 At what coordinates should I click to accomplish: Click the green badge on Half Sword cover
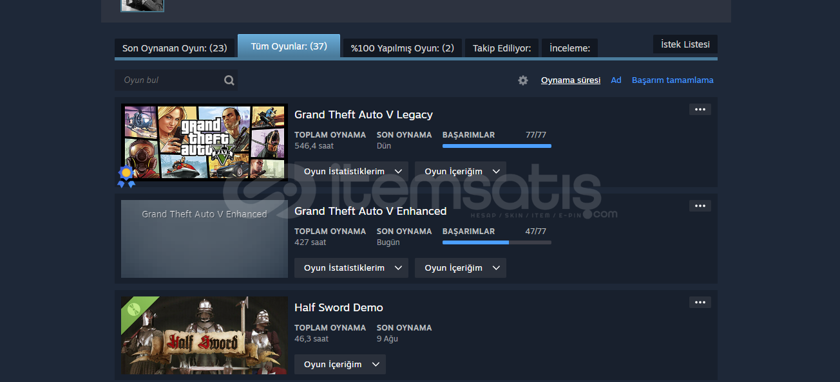point(134,309)
